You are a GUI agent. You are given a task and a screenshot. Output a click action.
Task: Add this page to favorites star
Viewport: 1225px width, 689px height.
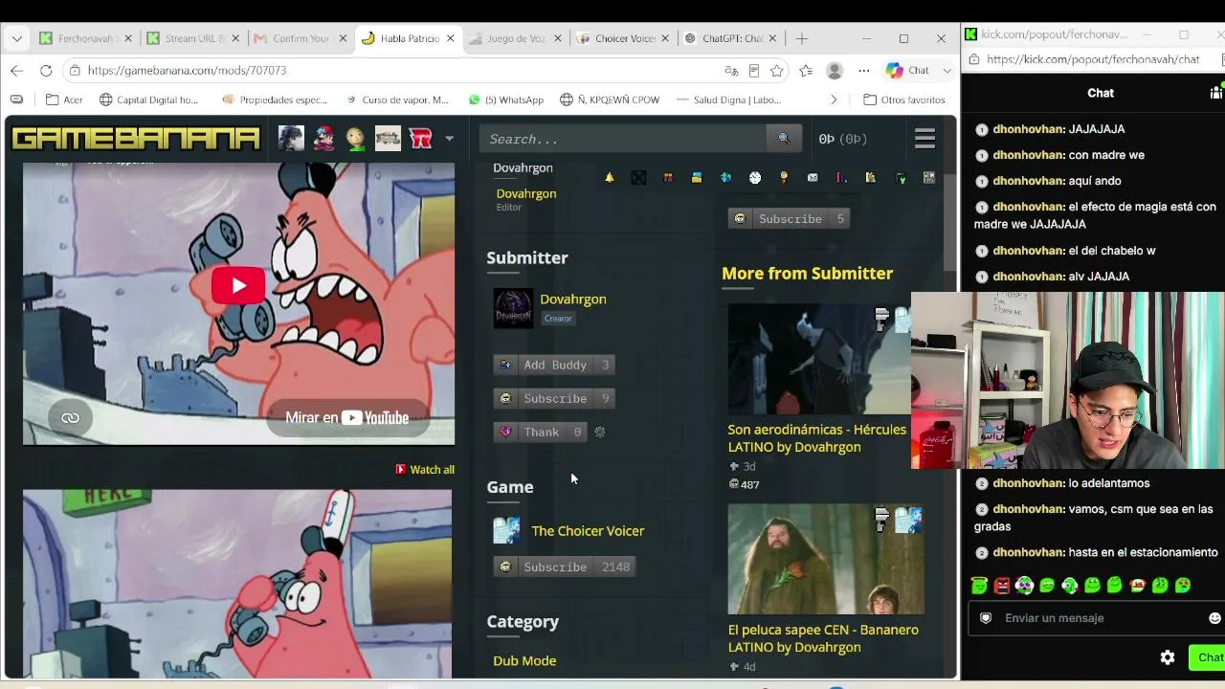[777, 71]
